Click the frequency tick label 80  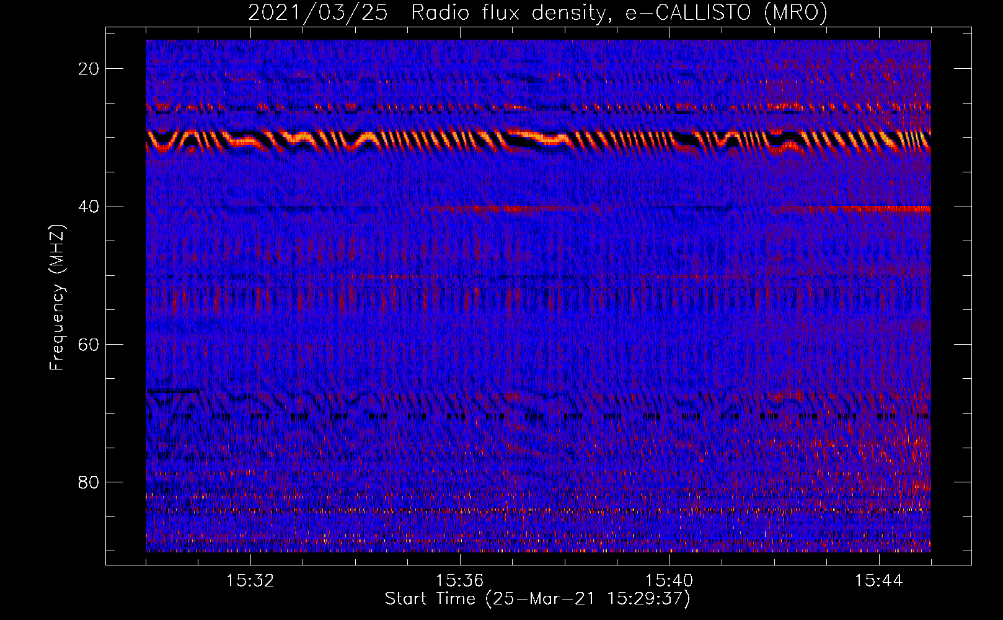coord(89,482)
